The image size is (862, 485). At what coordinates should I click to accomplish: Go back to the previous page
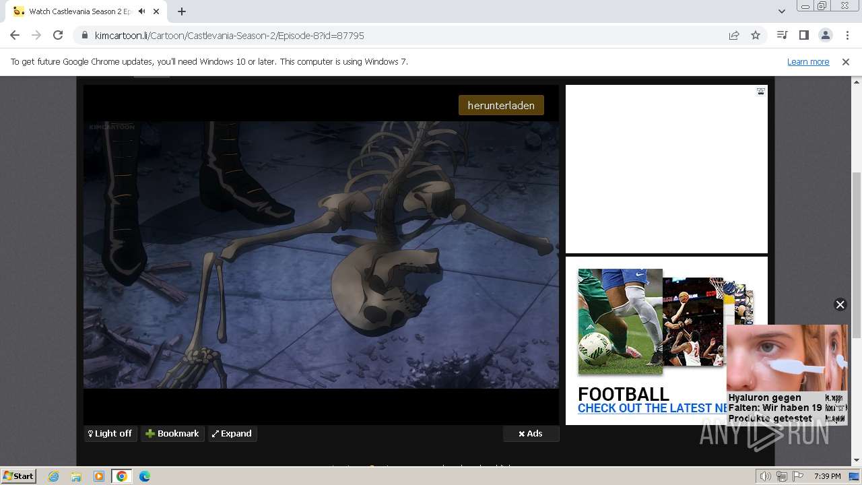[15, 36]
